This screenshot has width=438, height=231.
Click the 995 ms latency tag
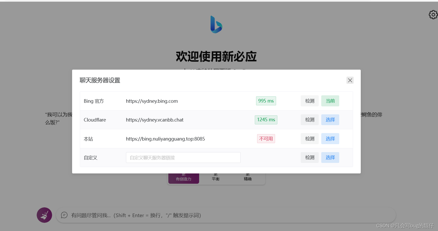[x=266, y=101]
